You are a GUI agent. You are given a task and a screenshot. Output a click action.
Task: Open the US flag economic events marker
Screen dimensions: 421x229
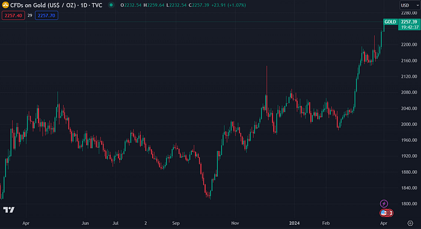[384, 213]
